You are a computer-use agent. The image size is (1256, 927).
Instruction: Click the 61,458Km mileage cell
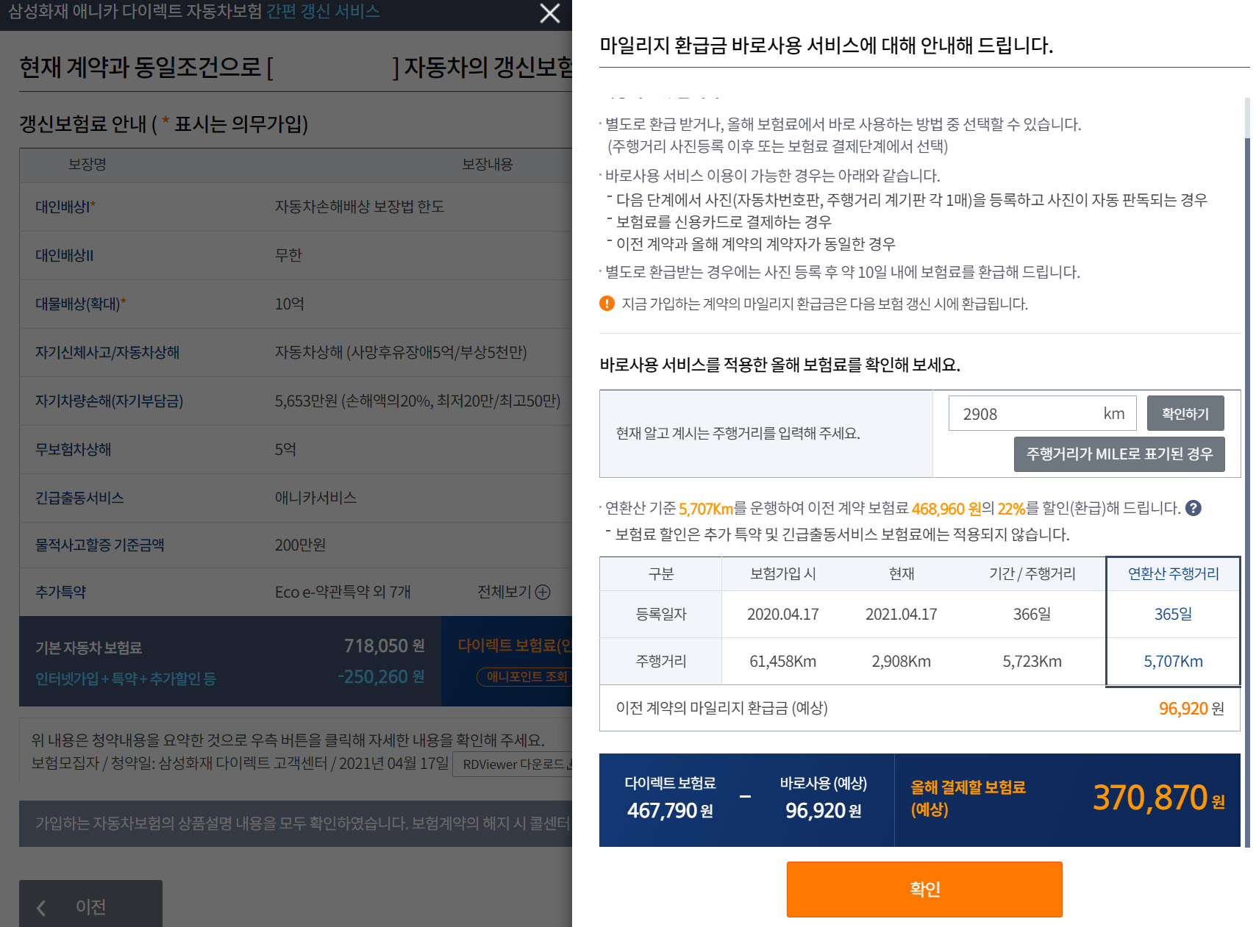click(782, 661)
